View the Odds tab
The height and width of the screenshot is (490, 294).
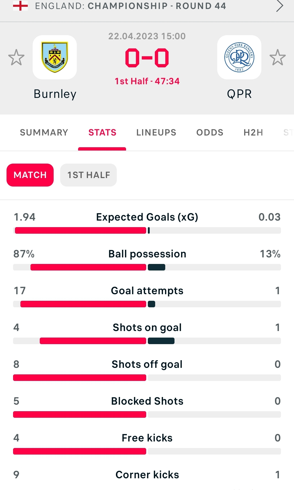pos(210,133)
